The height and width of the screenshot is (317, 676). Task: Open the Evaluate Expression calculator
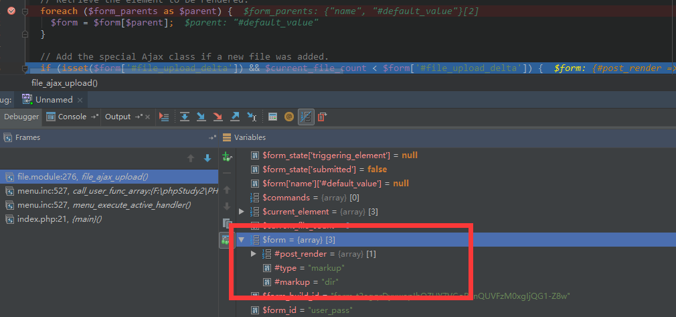[x=273, y=117]
